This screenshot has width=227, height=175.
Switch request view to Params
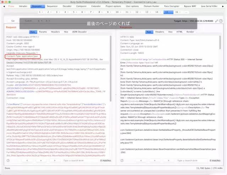(43, 32)
